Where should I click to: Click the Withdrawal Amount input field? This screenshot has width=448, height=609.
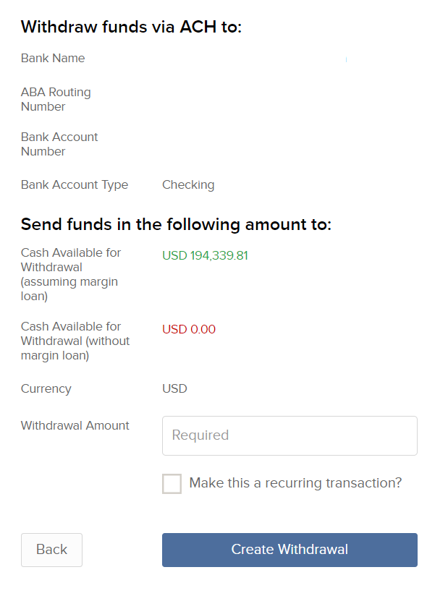coord(289,435)
